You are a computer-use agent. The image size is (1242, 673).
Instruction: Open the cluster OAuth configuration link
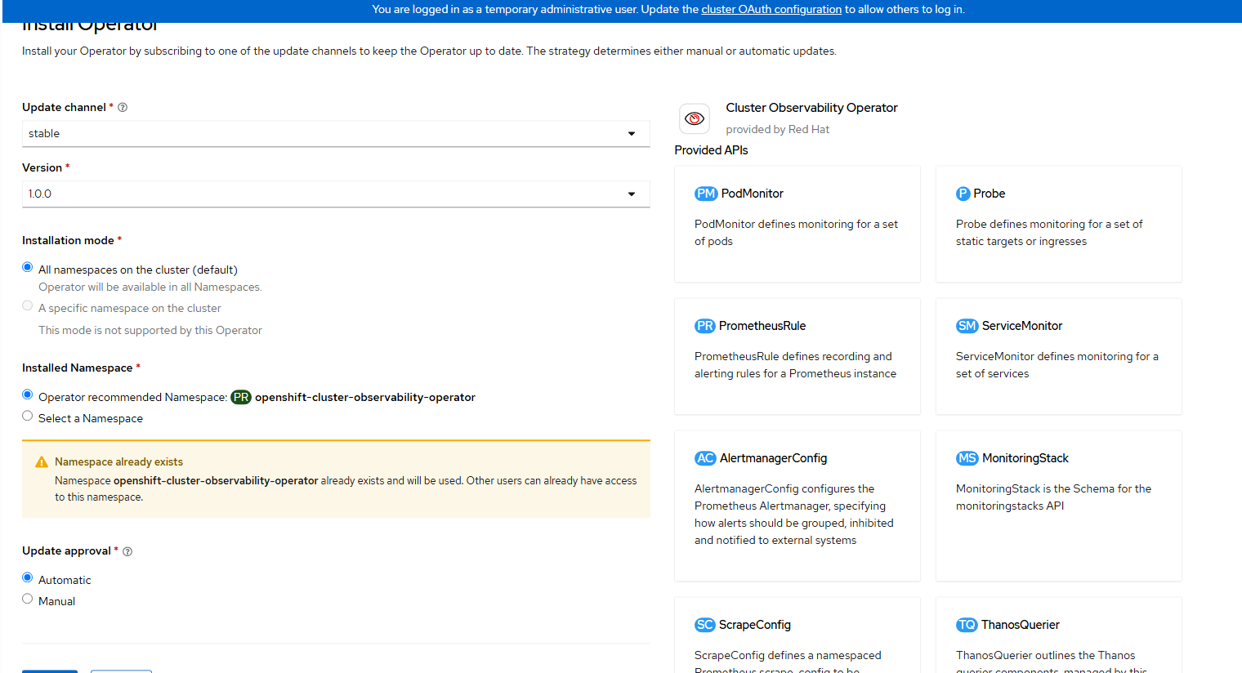pyautogui.click(x=771, y=9)
